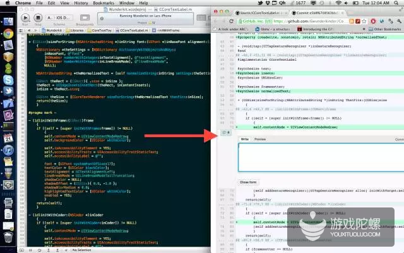The image size is (404, 253).
Task: Select Libraries folder in Xcode jump bar
Action: [x=74, y=30]
